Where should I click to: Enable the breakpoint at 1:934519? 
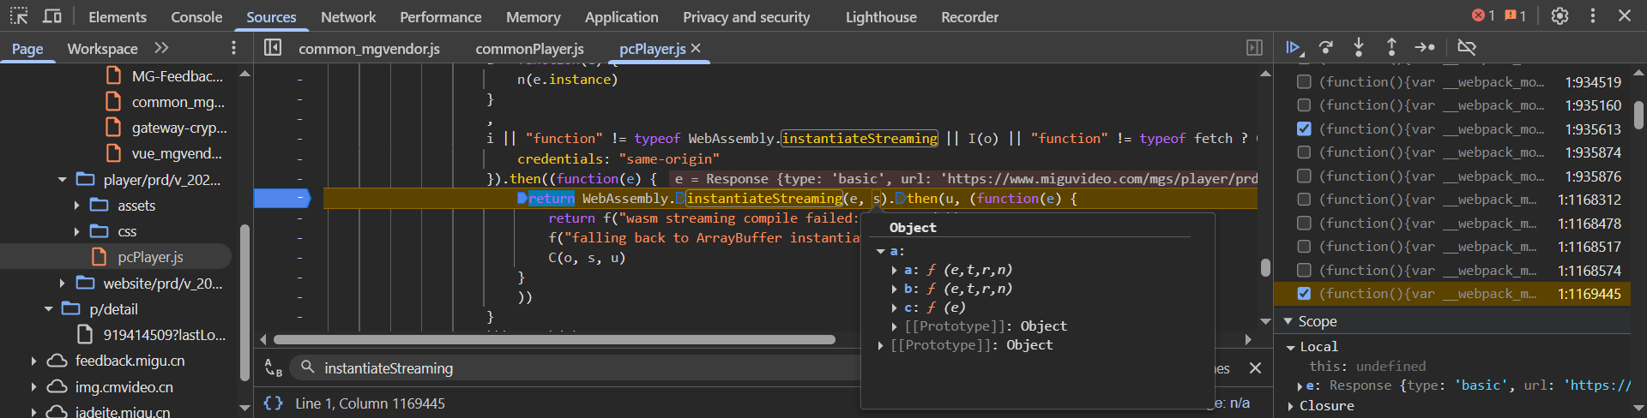coord(1304,82)
